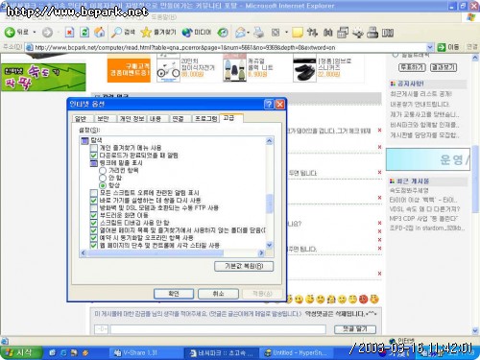Show browsing History with the clock icon
480x360 pixels.
[223, 32]
